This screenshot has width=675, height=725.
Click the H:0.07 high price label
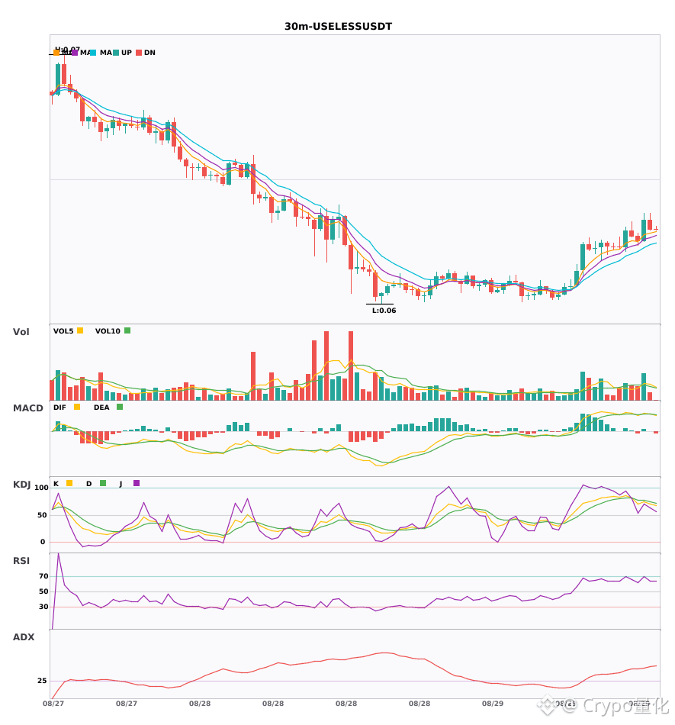coord(67,49)
